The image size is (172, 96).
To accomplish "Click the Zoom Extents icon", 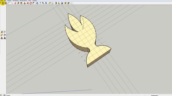I will [x=46, y=3].
